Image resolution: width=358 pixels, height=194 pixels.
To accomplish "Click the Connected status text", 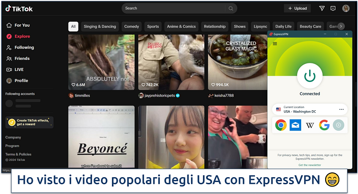I will tap(310, 93).
